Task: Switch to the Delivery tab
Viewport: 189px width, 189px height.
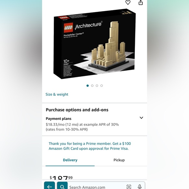Action: coord(70,160)
